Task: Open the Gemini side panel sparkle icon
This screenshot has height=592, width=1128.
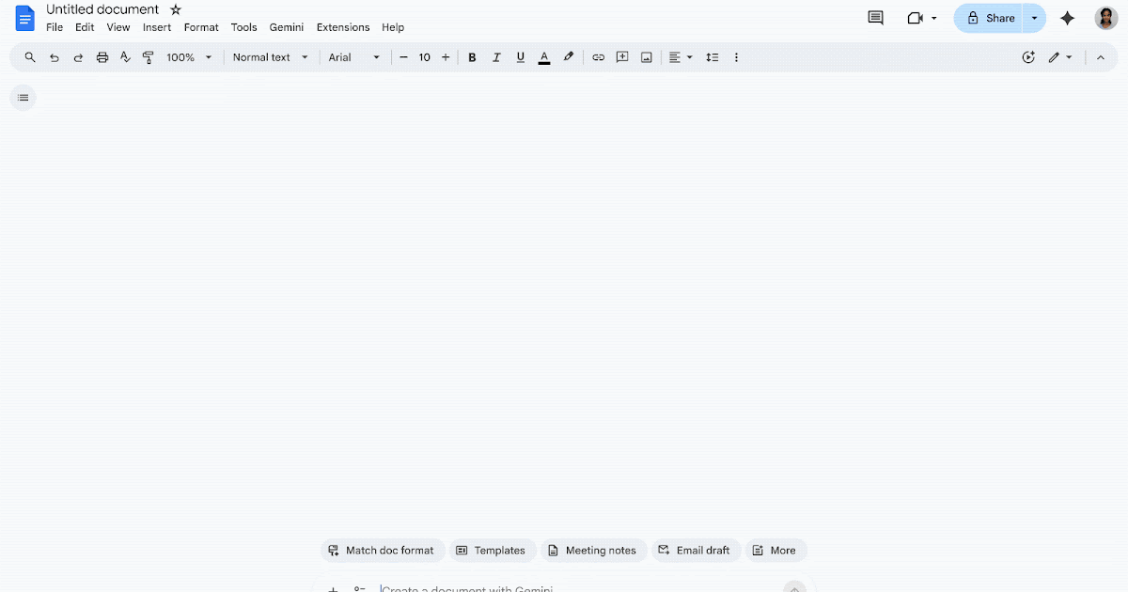Action: 1068,18
